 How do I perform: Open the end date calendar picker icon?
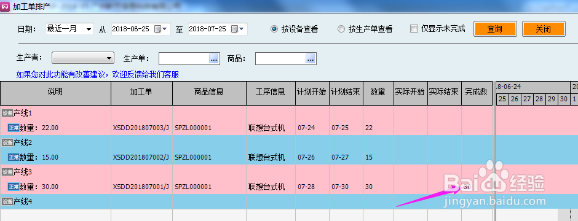pos(234,29)
